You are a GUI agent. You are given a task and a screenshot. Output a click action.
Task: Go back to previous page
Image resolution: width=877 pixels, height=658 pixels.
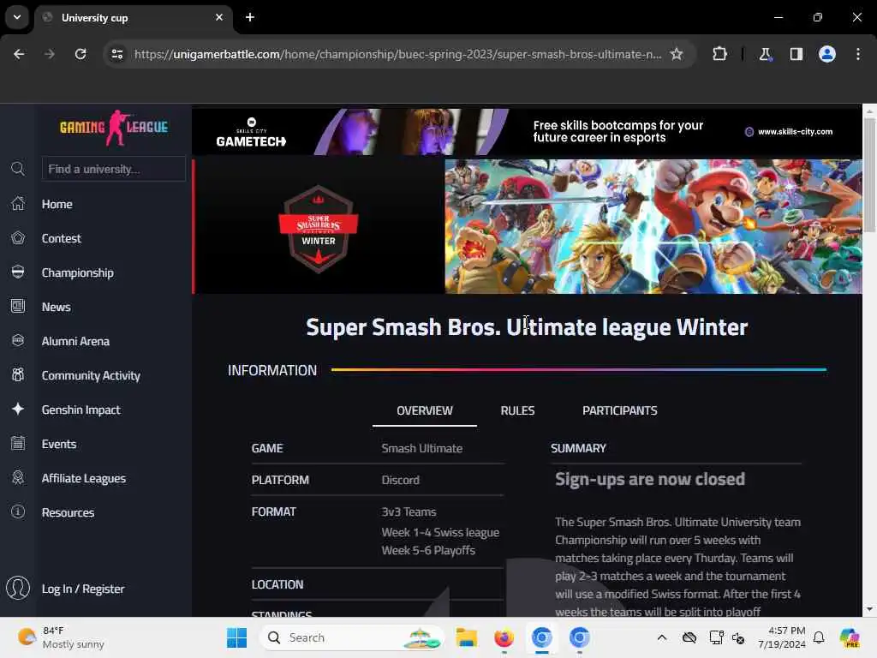(x=19, y=54)
